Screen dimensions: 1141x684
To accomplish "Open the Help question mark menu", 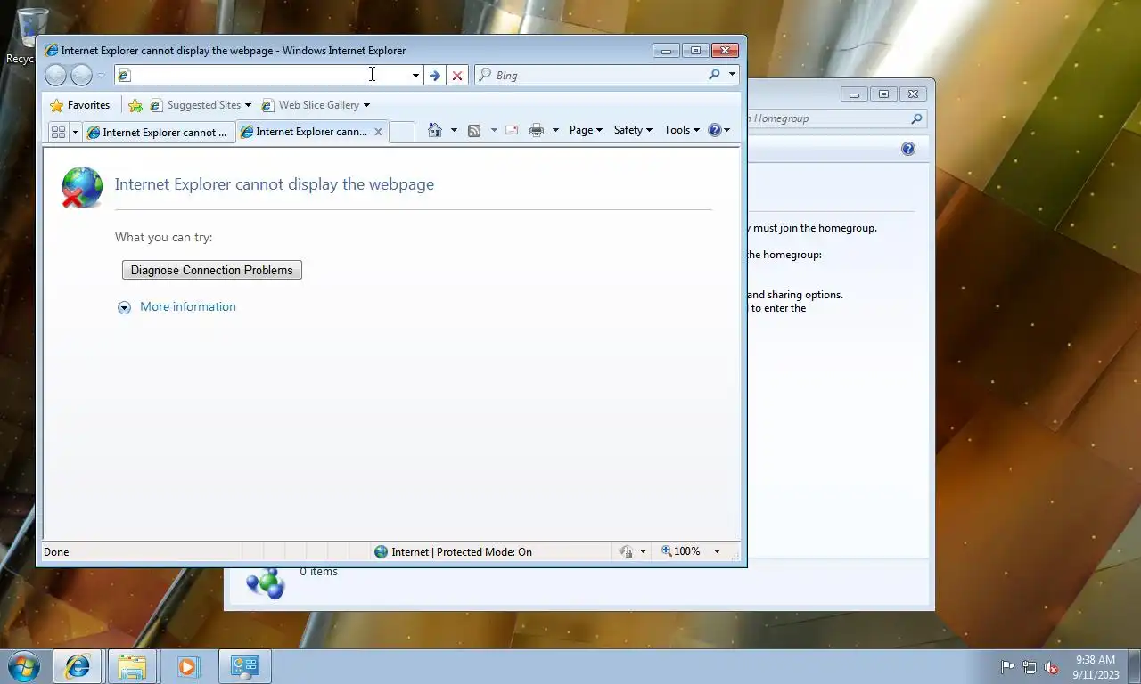I will point(719,130).
